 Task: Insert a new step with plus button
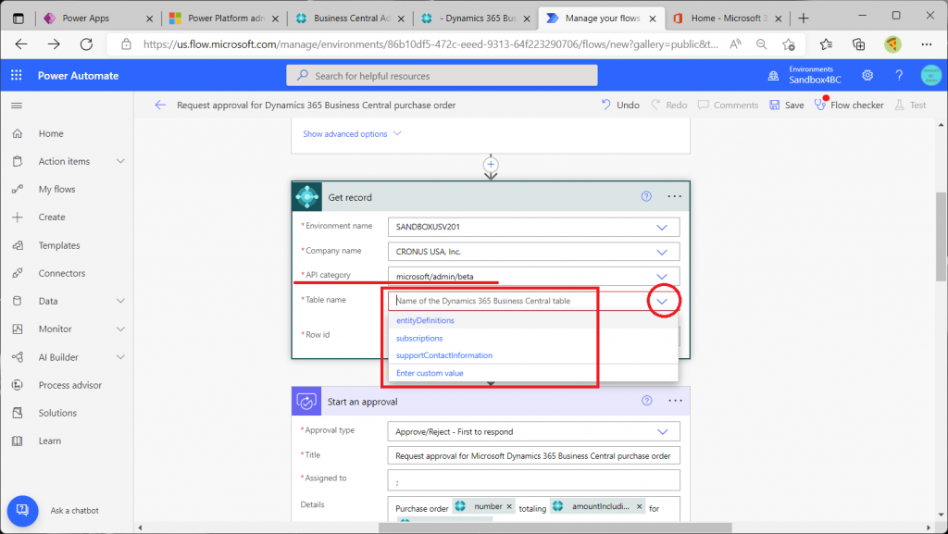[x=491, y=165]
